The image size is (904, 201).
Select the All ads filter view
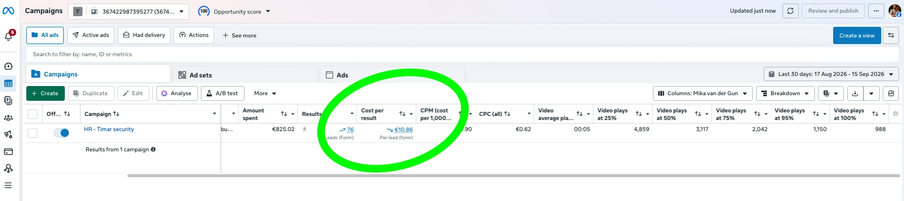[x=45, y=35]
